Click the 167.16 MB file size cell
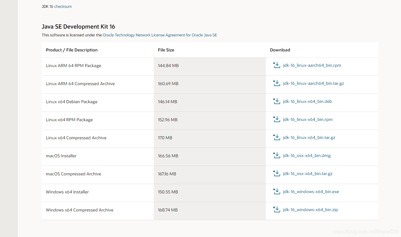 (210, 175)
